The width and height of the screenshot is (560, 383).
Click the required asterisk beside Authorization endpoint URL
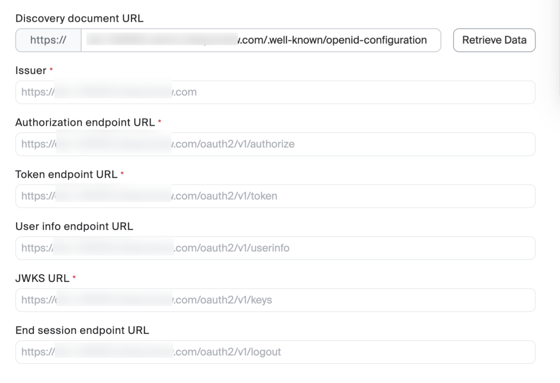tap(159, 121)
